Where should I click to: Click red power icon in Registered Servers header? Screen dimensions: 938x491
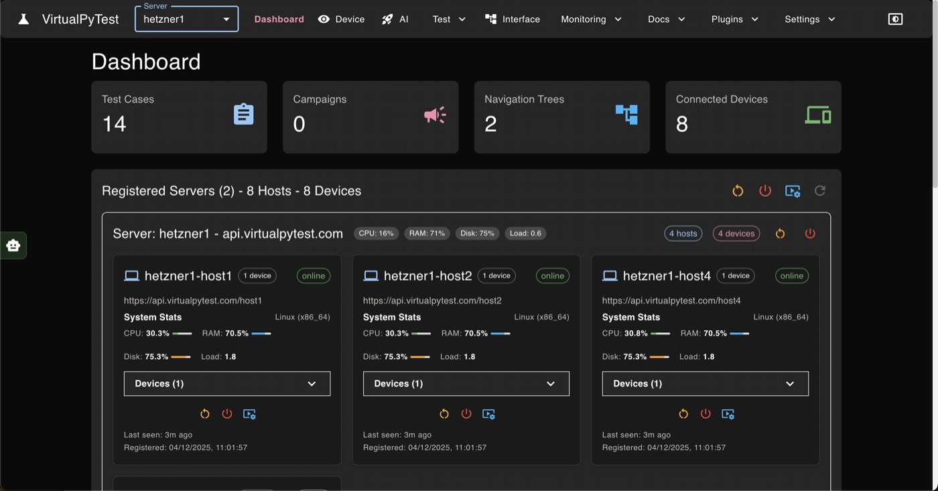[765, 191]
